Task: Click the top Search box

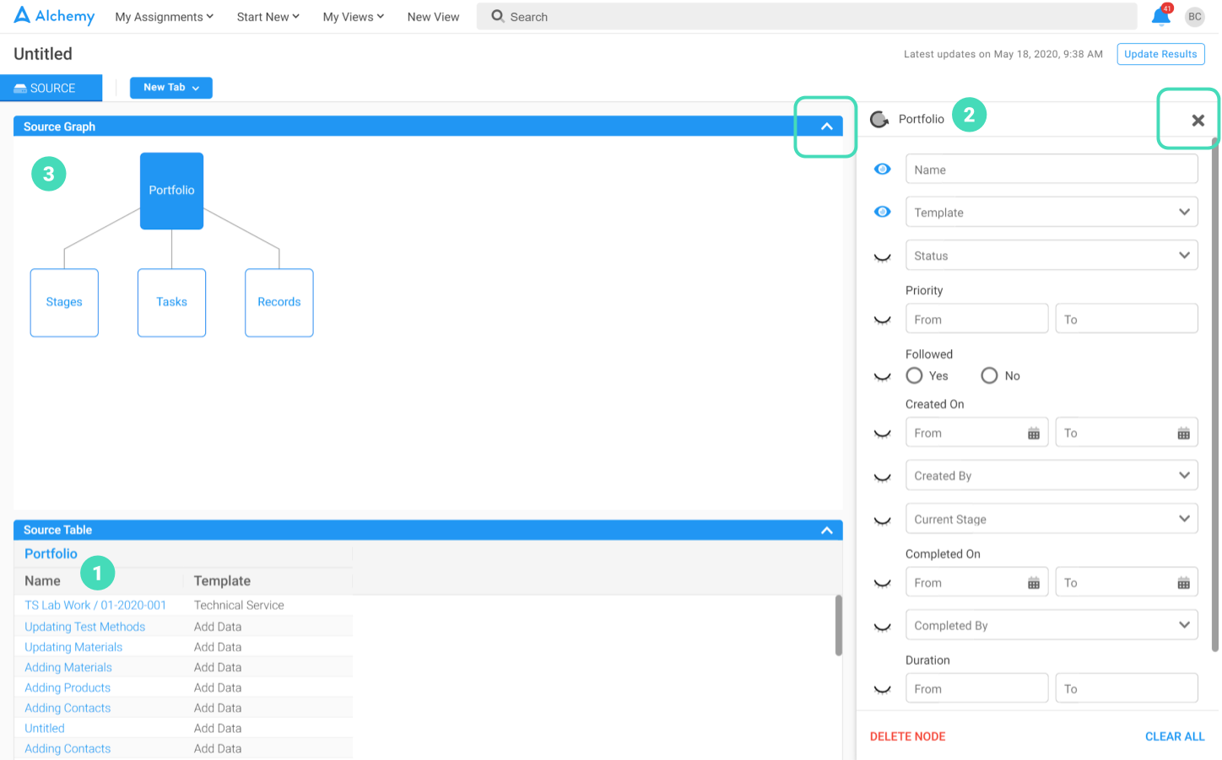Action: (807, 17)
